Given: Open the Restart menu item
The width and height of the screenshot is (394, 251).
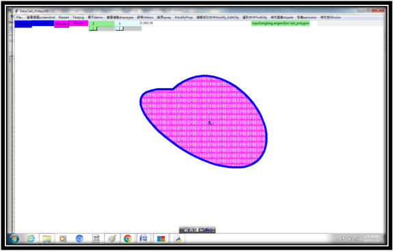Looking at the screenshot, I should coord(64,18).
